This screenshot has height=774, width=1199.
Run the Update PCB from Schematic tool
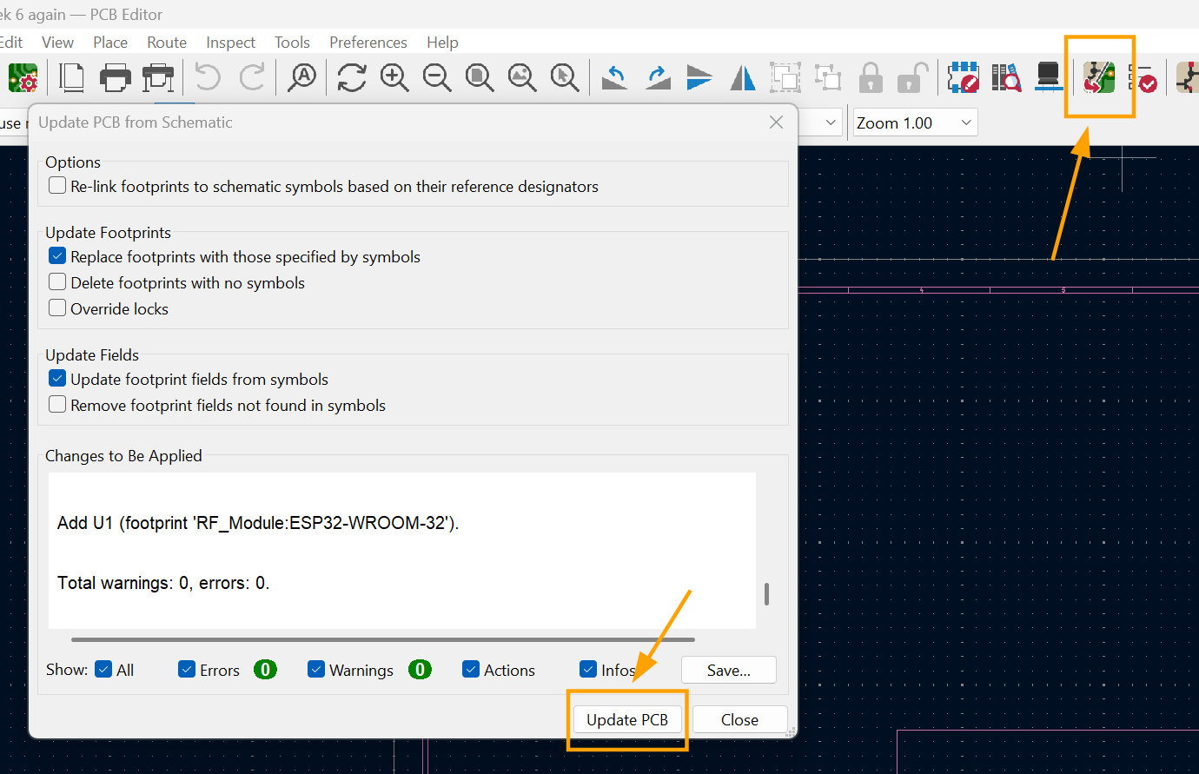pos(1100,77)
